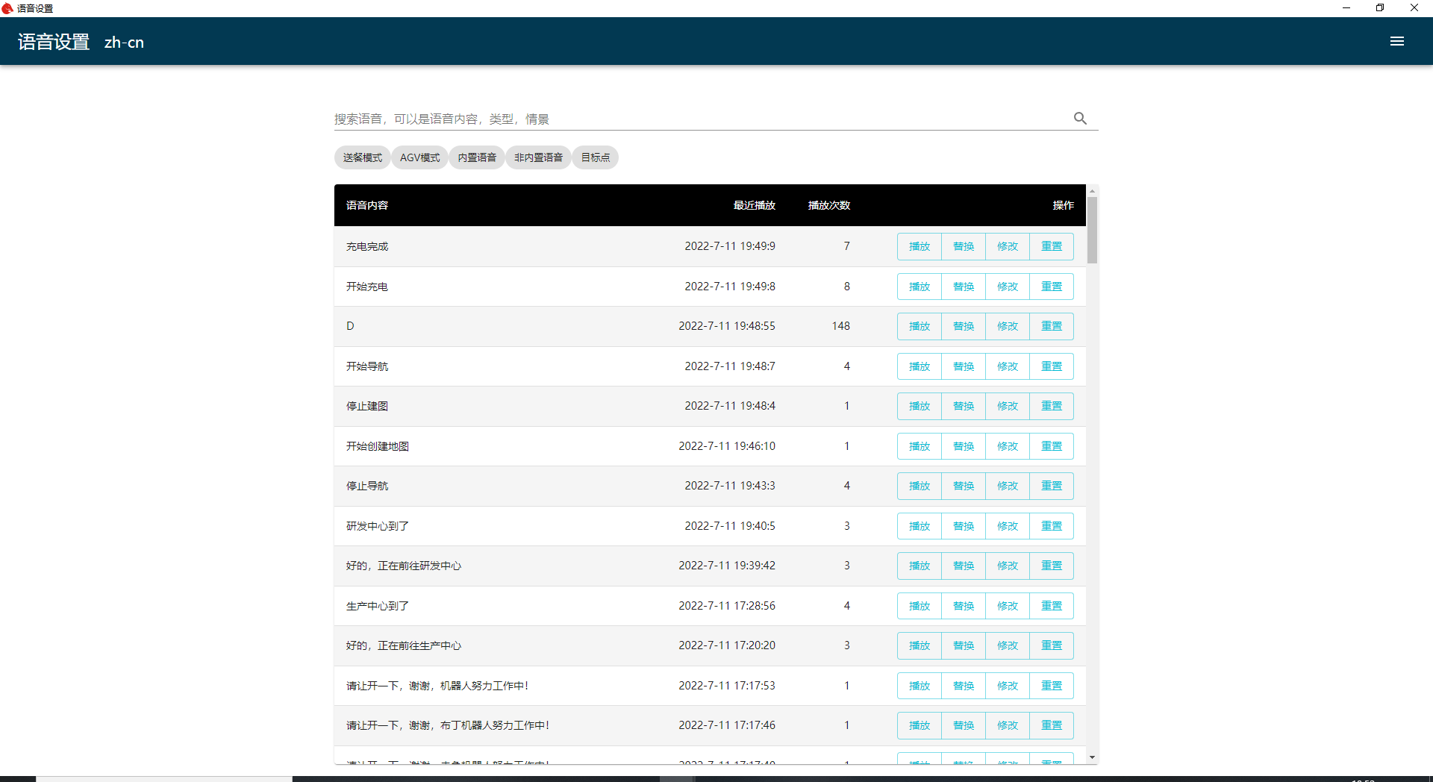Select the 非内置语音 filter chip
1433x782 pixels.
point(538,157)
